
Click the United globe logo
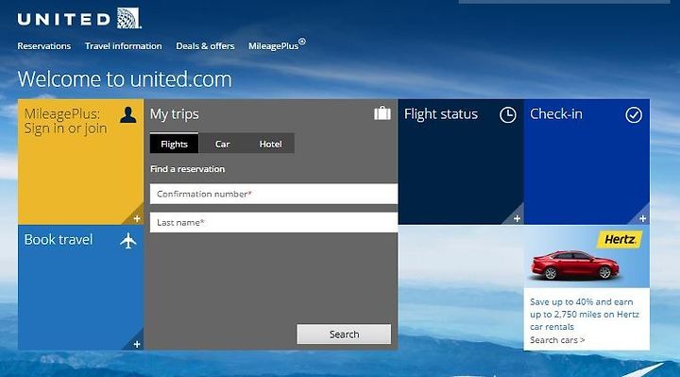129,19
